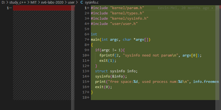221x110 pixels.
Task: Click line 1 '#include "kernel/param.h"'
Action: tap(117, 8)
